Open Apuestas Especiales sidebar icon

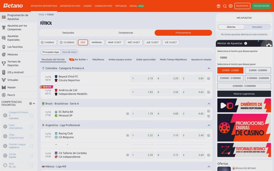pos(4,38)
